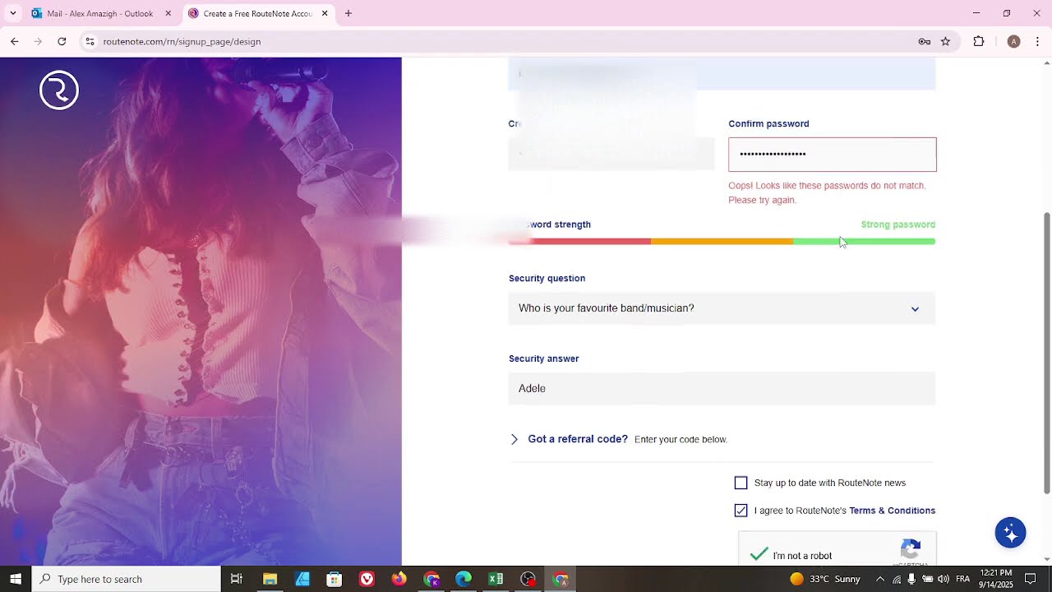Open Chrome's three-dot menu
The height and width of the screenshot is (592, 1052).
pyautogui.click(x=1037, y=41)
